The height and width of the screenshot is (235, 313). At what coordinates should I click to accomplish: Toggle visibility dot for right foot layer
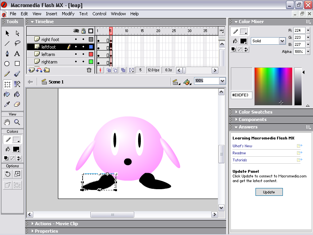76,40
